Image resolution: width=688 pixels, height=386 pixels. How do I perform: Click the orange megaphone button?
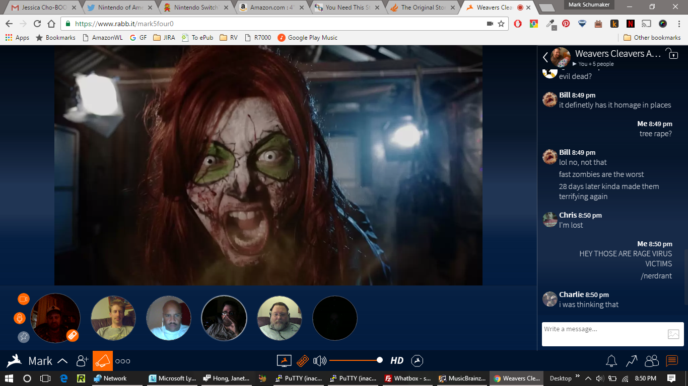[x=103, y=361]
